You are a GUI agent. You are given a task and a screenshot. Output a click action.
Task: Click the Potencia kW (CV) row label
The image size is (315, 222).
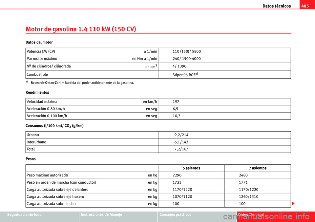pos(41,51)
